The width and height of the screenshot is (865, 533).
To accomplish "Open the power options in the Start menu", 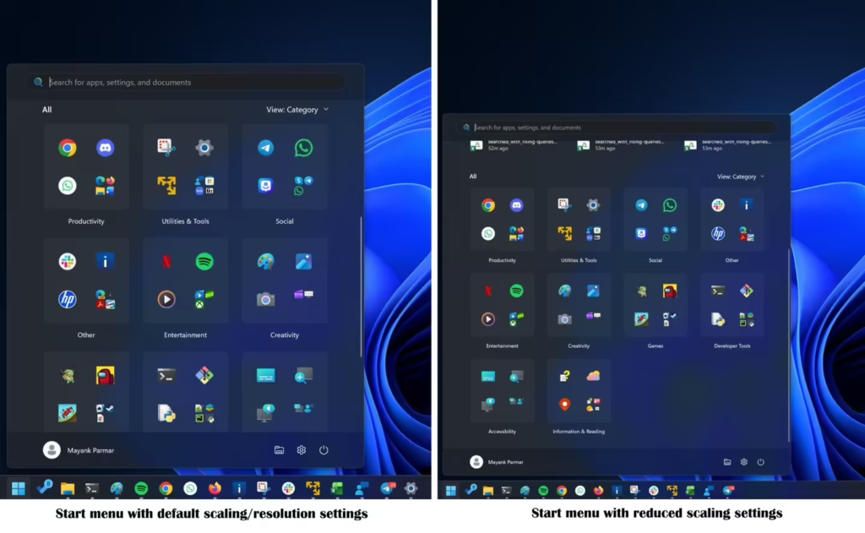I will point(324,450).
